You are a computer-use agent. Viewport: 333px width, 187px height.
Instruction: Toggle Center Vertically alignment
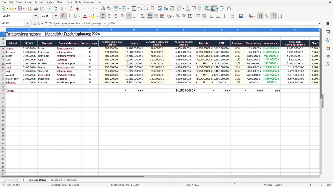[x=129, y=16]
